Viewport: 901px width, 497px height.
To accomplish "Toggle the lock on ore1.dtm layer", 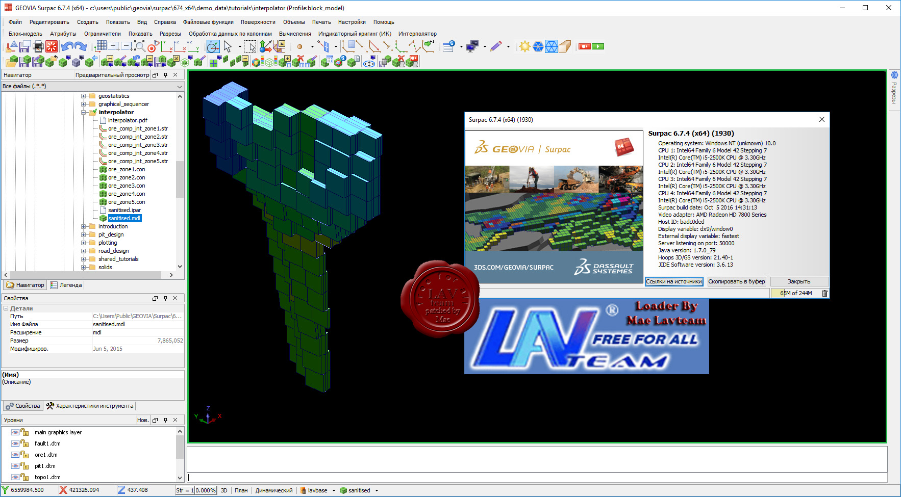I will point(24,455).
